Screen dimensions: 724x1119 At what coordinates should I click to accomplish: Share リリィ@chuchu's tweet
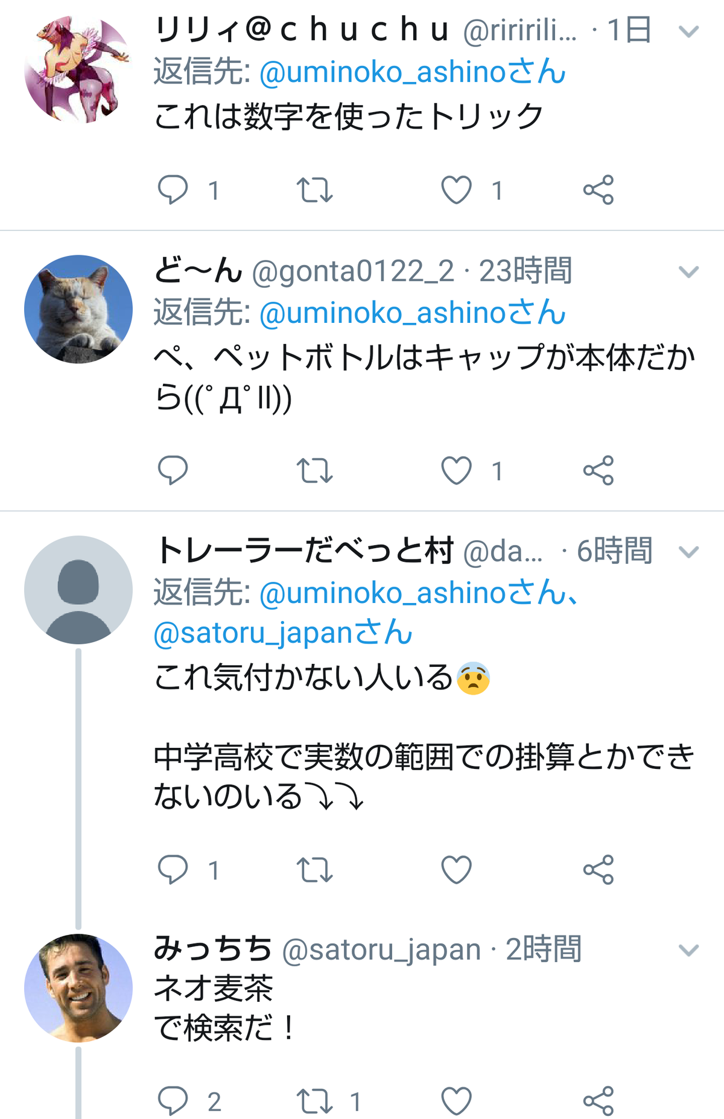click(x=599, y=190)
